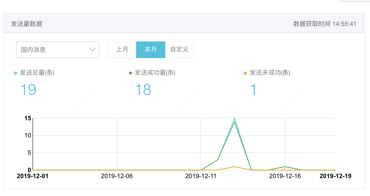Viewport: 370px width, 196px height.
Task: Click the 2019-12-11 axis date label
Action: click(201, 176)
